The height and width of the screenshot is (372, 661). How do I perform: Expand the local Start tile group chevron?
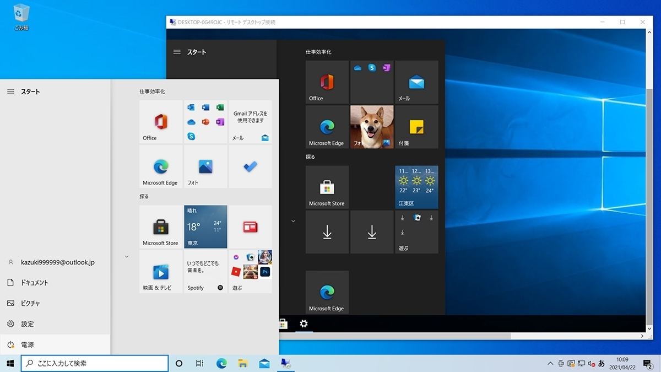pyautogui.click(x=127, y=256)
